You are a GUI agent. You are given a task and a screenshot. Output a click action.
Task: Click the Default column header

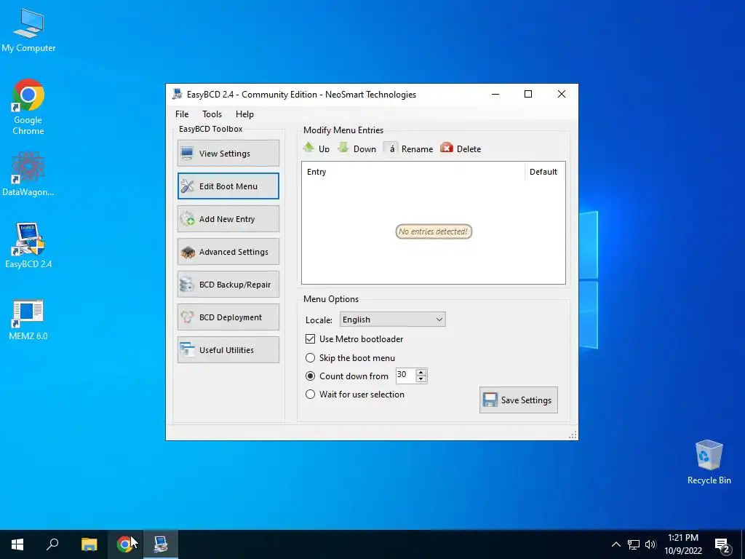pos(544,172)
